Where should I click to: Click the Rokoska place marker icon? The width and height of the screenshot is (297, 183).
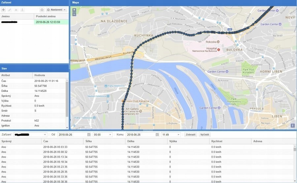coord(218,42)
